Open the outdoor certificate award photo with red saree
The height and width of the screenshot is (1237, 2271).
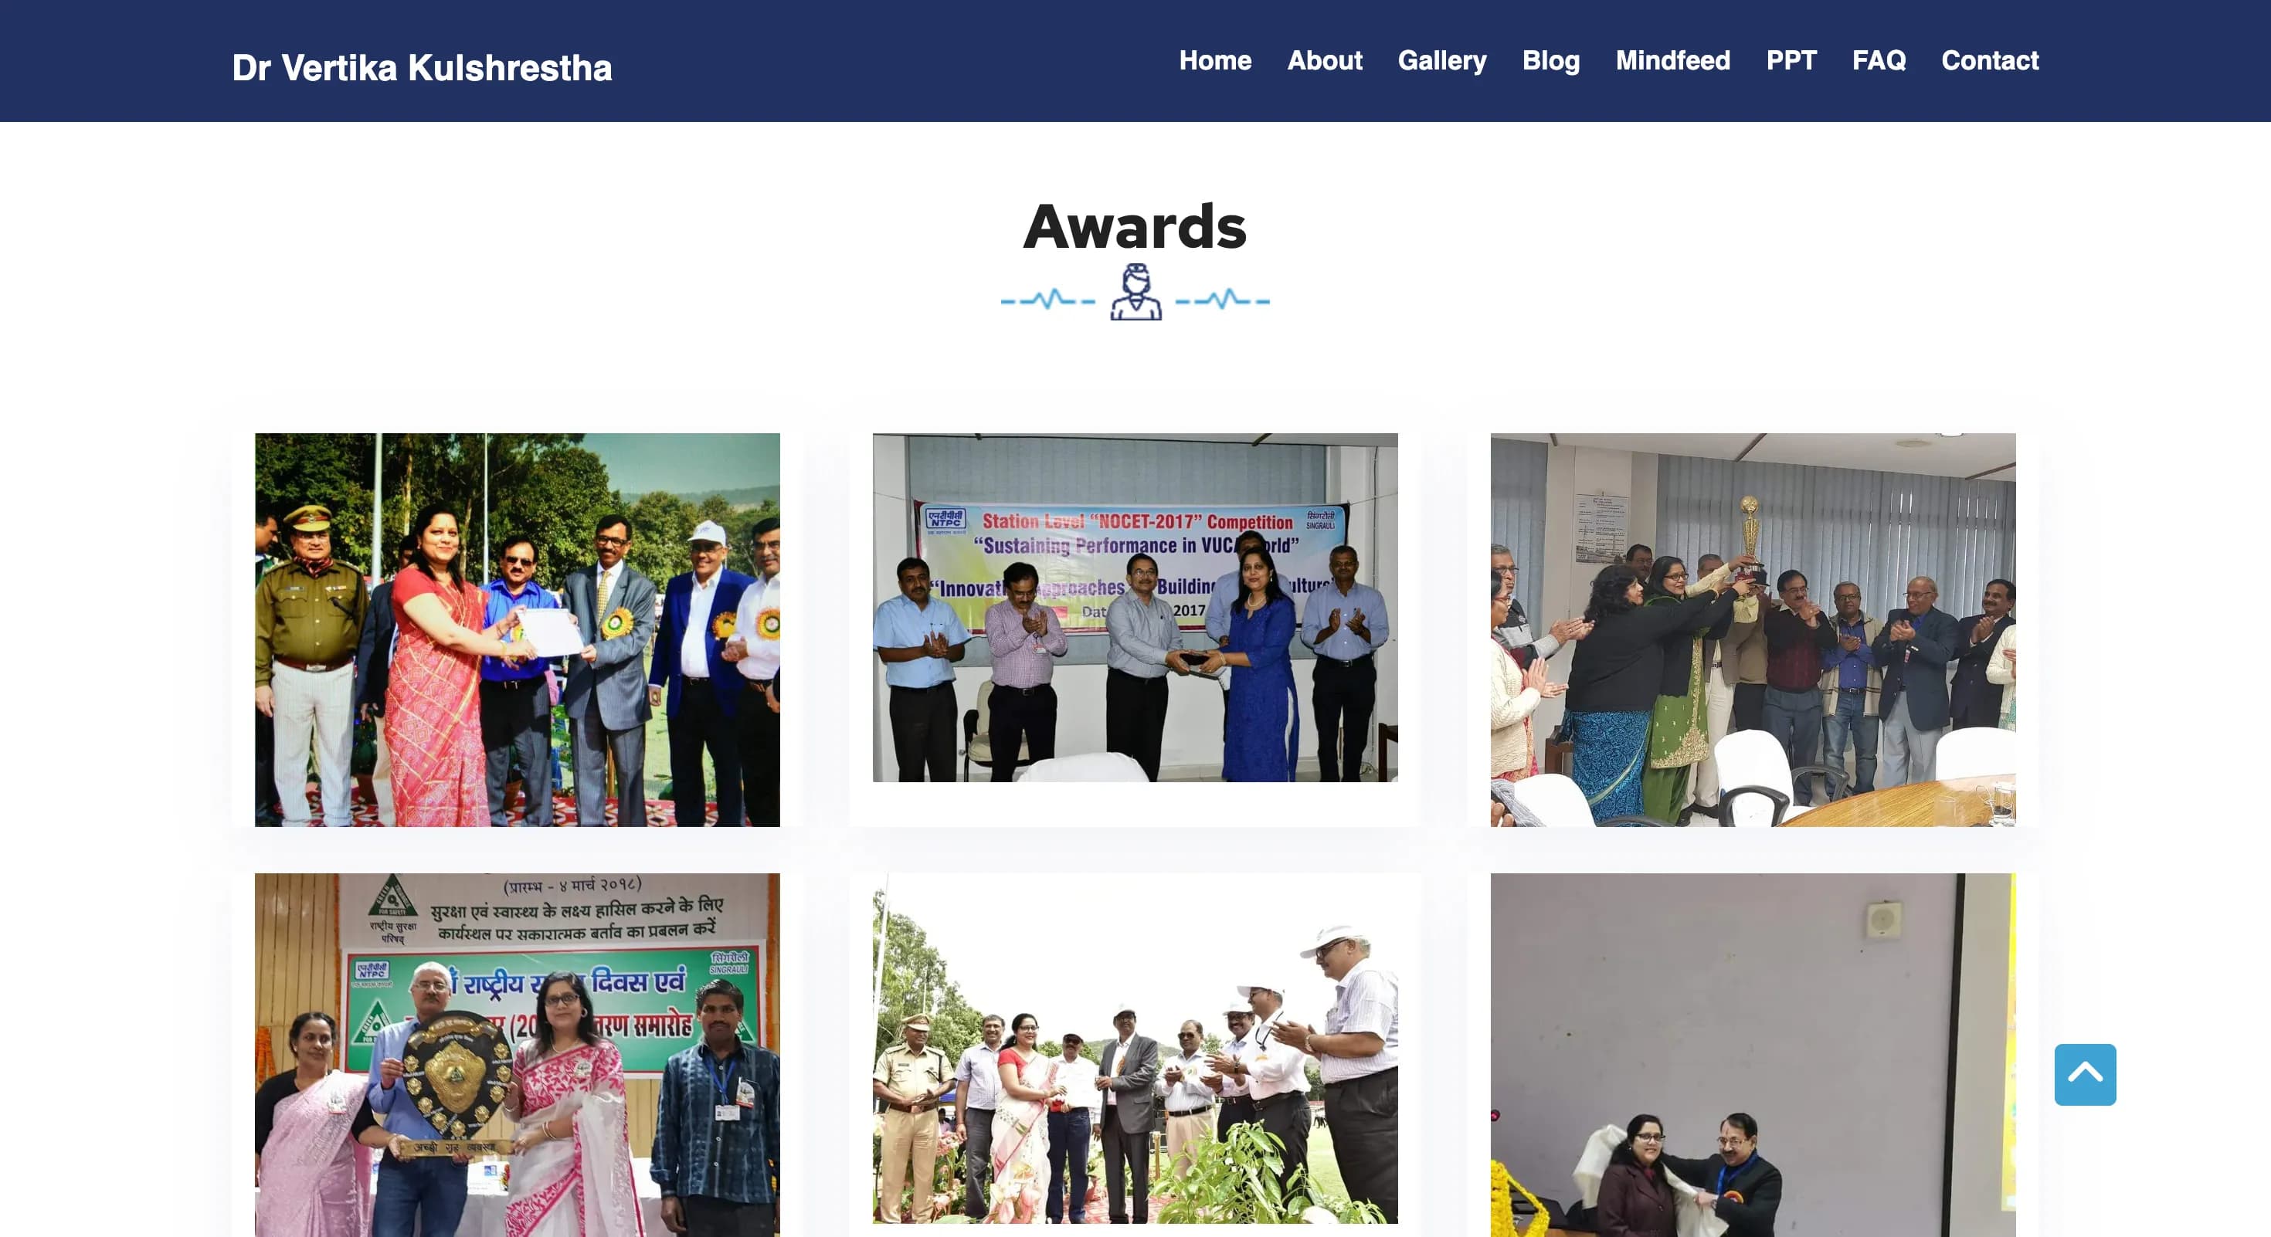[x=518, y=629]
